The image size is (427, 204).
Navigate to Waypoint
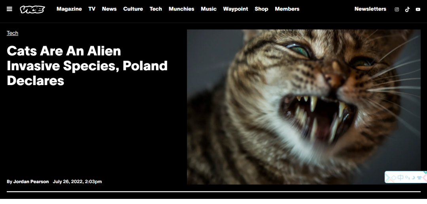click(x=236, y=9)
